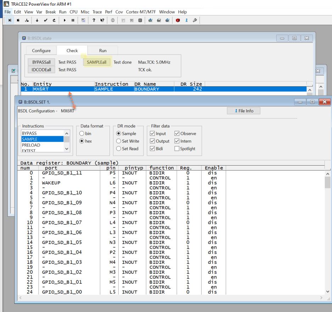Screen dimensions: 332x312
Task: Click left arrow of horizontal scrollbar
Action: click(x=21, y=297)
